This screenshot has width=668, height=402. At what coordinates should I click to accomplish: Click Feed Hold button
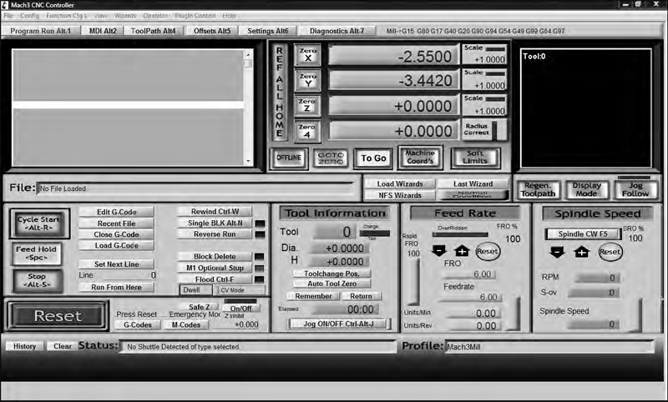[36, 253]
